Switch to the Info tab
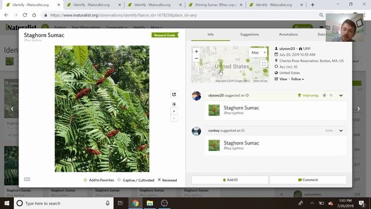371x209 pixels. point(210,35)
